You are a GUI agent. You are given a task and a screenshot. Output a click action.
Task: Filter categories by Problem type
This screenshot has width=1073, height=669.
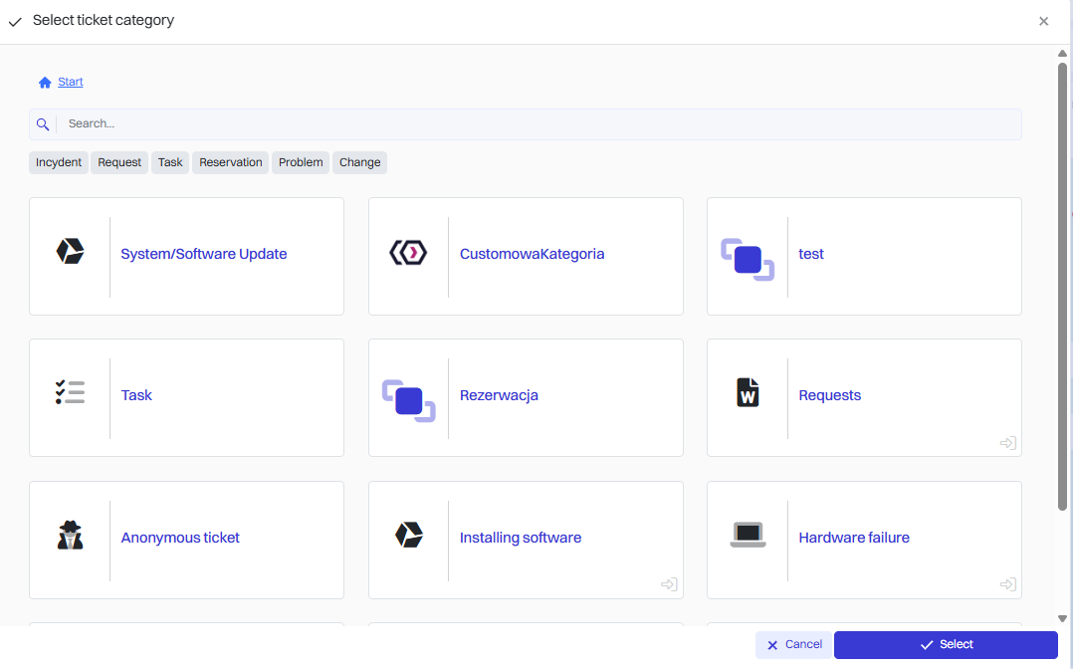(x=301, y=162)
